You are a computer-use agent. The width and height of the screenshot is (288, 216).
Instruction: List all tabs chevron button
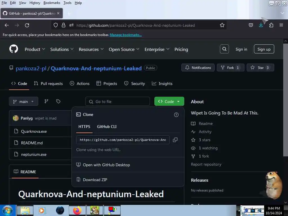(x=282, y=13)
